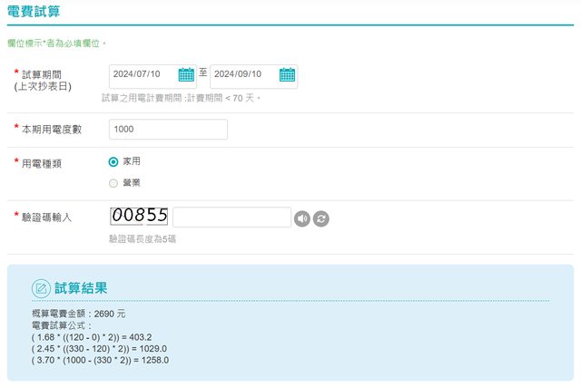Click the 試算期間 field label
Screen dimensions: 581x387
47,74
